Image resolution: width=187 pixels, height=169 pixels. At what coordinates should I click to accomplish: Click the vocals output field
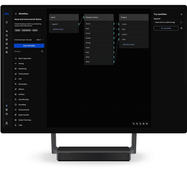(134, 24)
